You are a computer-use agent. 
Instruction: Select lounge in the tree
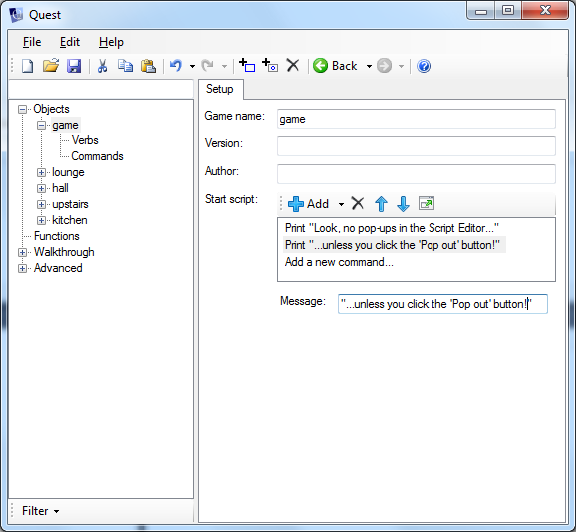[68, 172]
